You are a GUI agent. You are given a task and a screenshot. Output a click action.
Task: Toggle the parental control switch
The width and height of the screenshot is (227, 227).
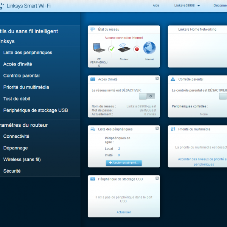coord(223,96)
